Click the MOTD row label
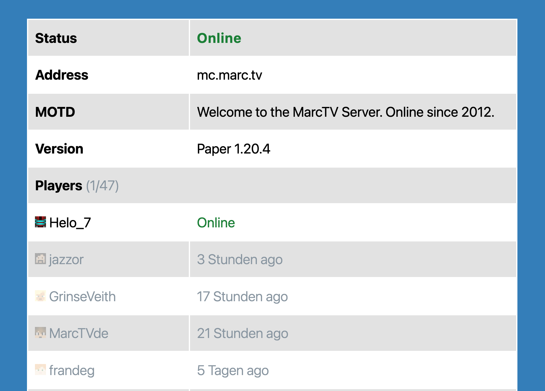The image size is (545, 391). click(x=55, y=112)
